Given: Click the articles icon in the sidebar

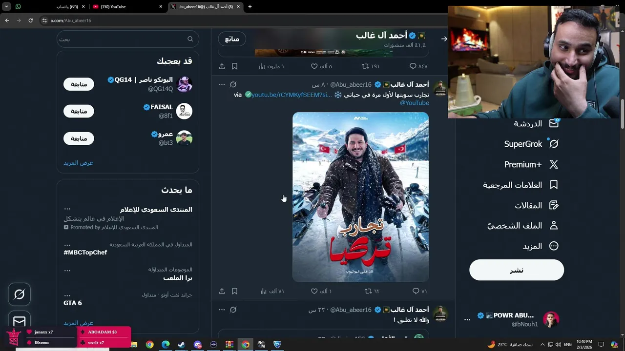Looking at the screenshot, I should [554, 205].
